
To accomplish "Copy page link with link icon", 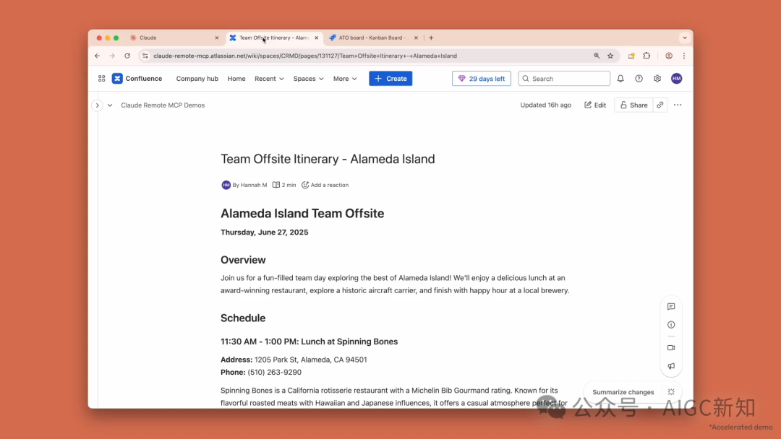I will coord(660,105).
